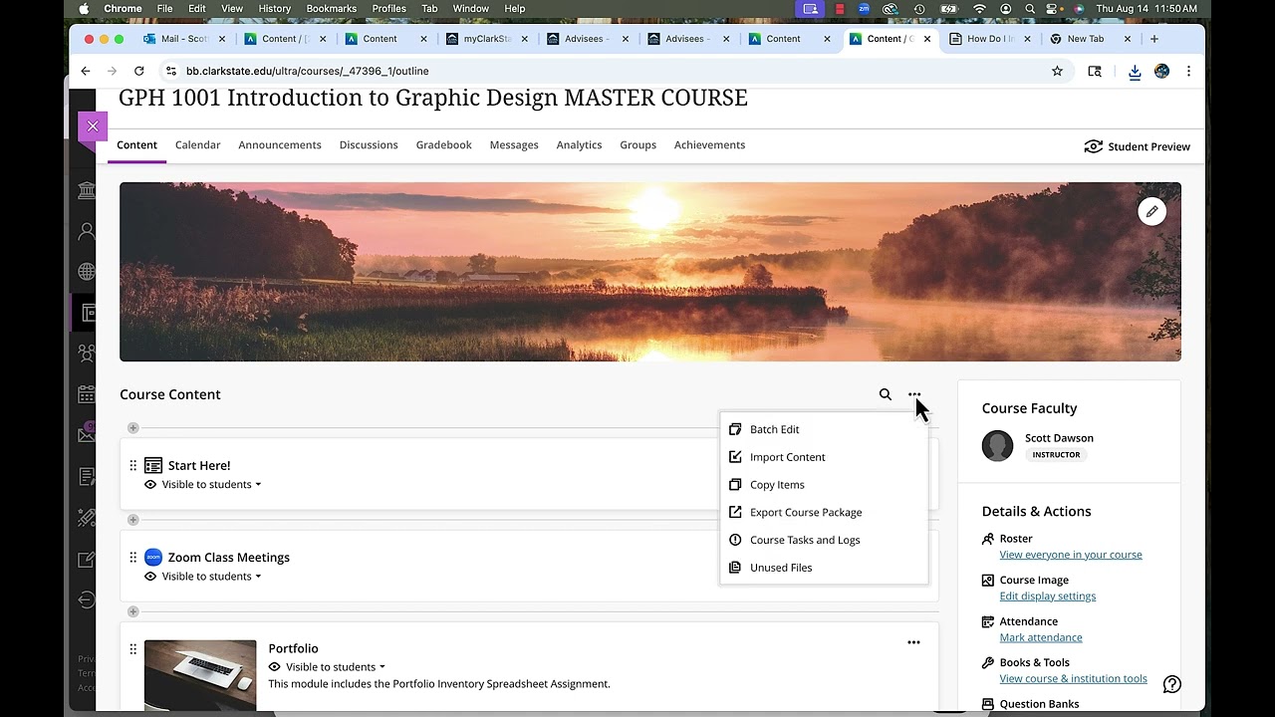1275x717 pixels.
Task: Reload the current Chrome page
Action: pyautogui.click(x=138, y=71)
